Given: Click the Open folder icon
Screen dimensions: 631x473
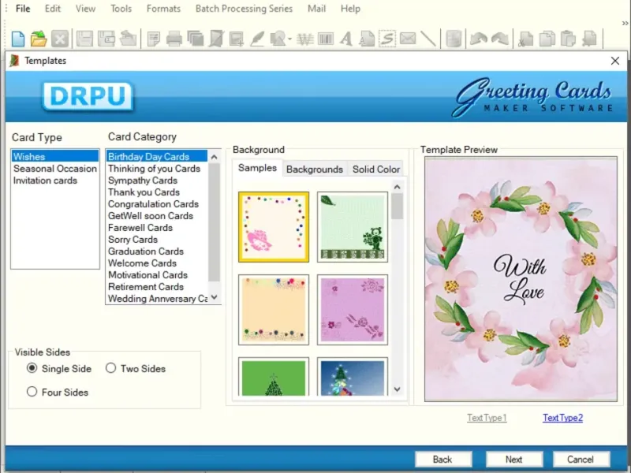Looking at the screenshot, I should 39,39.
